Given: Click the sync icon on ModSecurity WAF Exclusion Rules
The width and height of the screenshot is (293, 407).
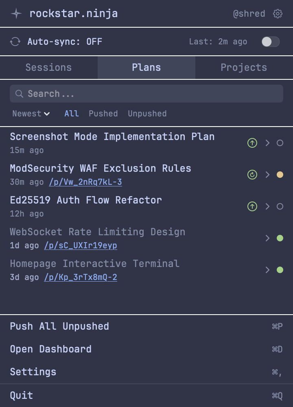Looking at the screenshot, I should click(x=252, y=175).
